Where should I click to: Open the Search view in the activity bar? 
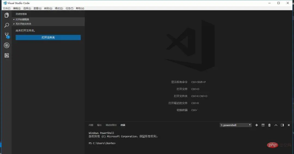point(7,25)
